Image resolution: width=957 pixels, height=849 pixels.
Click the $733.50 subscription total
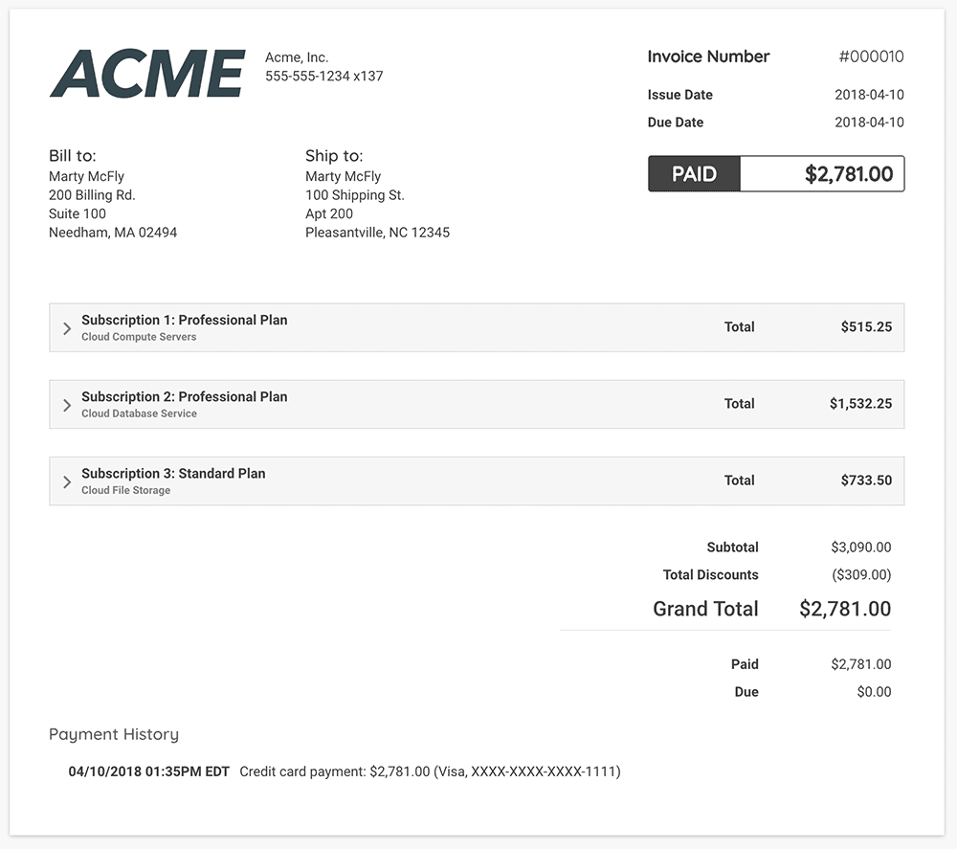[x=866, y=480]
